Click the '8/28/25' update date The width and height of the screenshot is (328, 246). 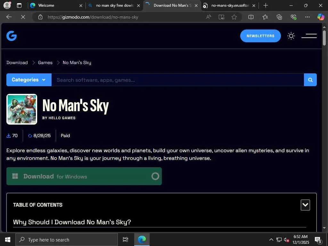(x=42, y=135)
